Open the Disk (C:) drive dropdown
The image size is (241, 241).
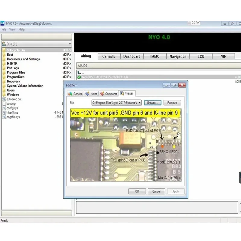point(36,44)
